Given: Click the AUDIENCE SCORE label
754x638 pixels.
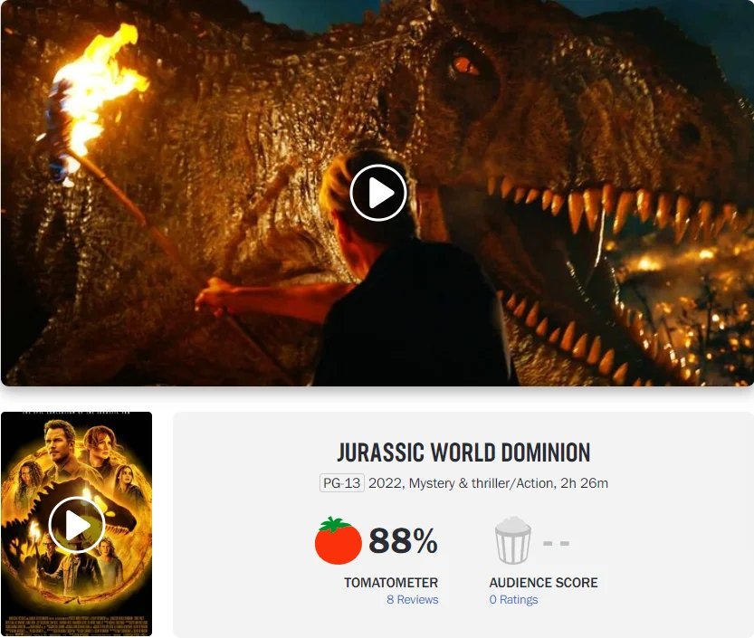Looking at the screenshot, I should 543,582.
